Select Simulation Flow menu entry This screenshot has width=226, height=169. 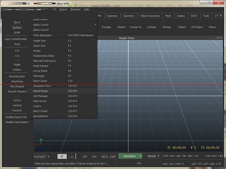[63, 86]
